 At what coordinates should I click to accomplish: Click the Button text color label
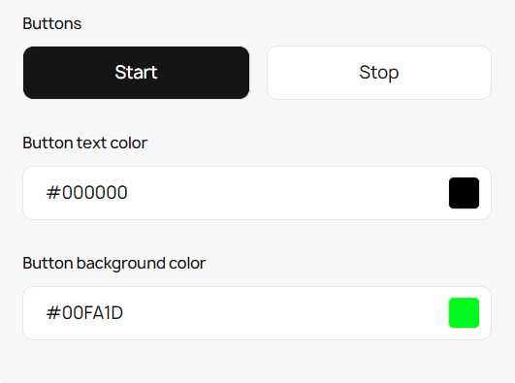point(84,143)
